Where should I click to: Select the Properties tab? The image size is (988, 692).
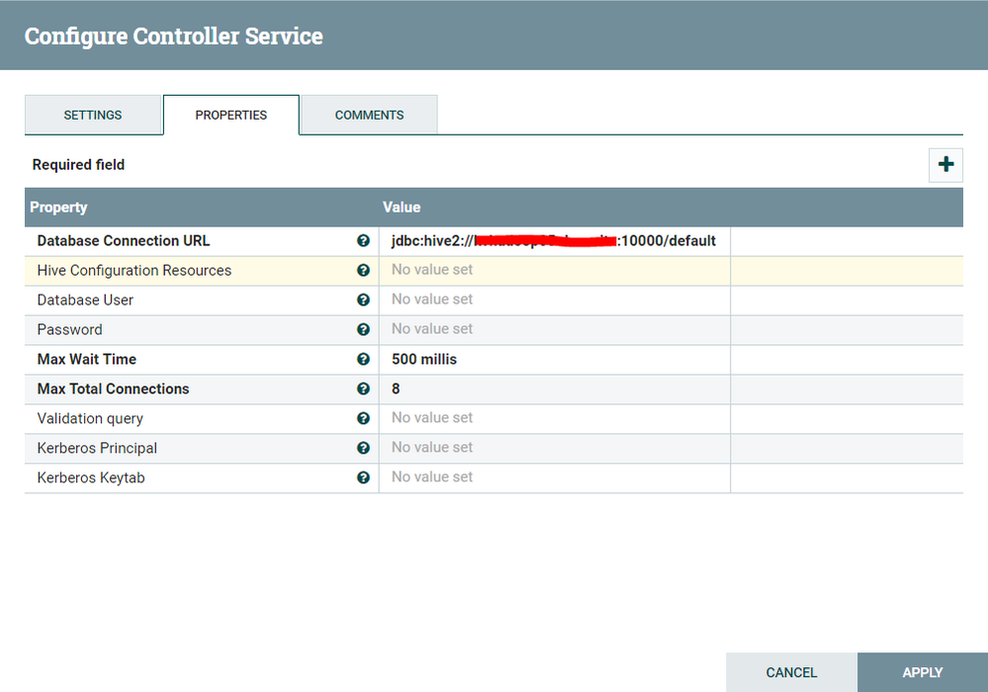pos(231,115)
